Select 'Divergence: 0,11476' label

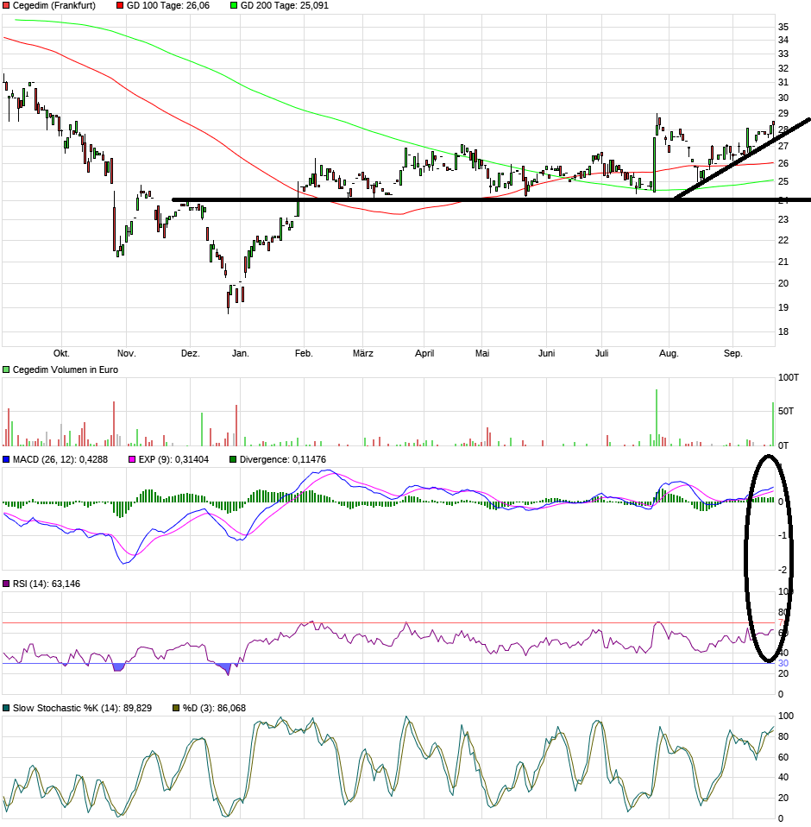[282, 459]
